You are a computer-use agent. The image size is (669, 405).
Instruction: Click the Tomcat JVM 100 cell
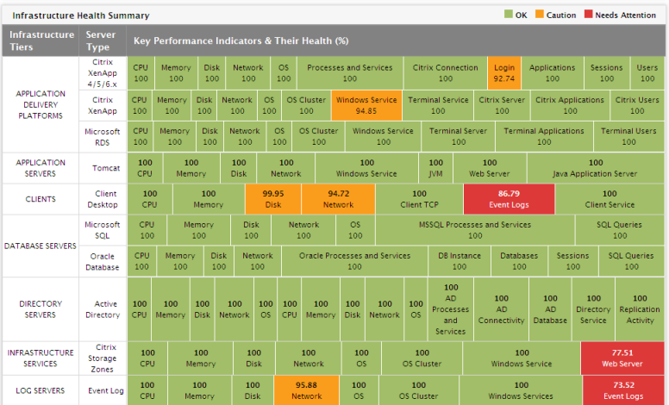[x=435, y=168]
